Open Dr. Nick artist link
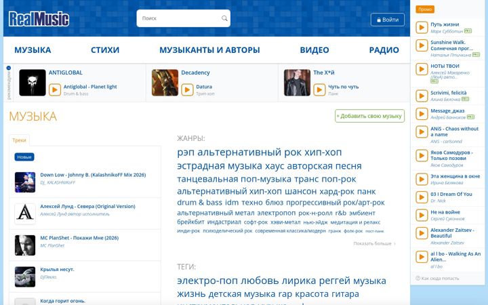Screen dimensions: 488x305 point(439,201)
